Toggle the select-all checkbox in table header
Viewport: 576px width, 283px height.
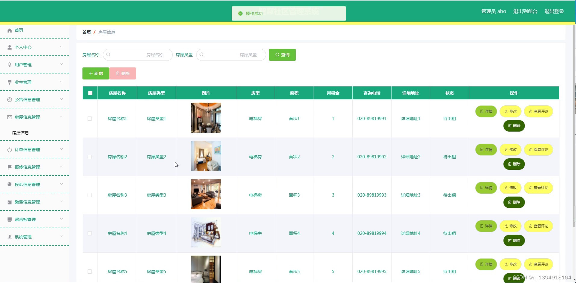pos(90,93)
